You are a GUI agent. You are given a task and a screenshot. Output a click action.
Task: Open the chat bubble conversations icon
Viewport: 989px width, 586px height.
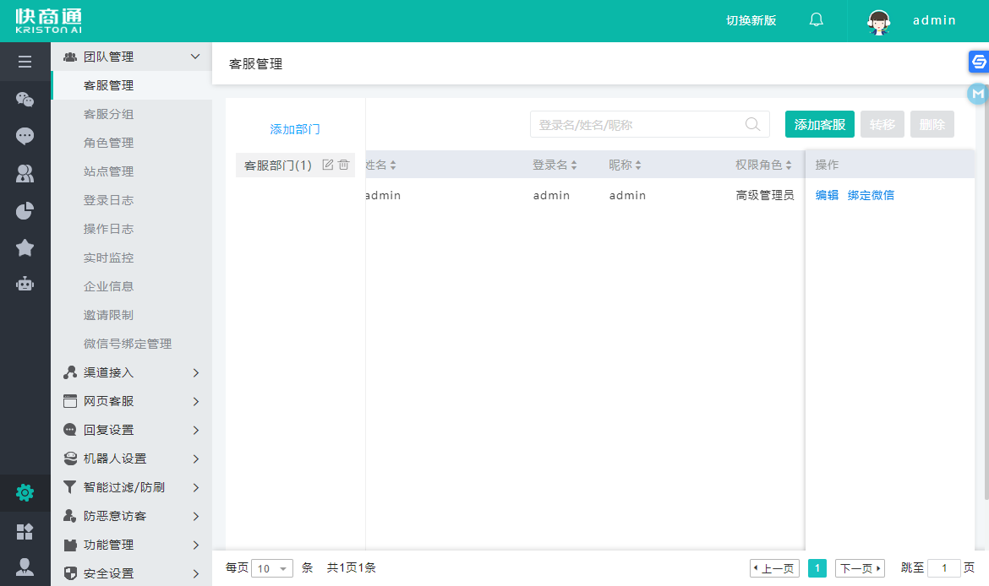coord(25,136)
